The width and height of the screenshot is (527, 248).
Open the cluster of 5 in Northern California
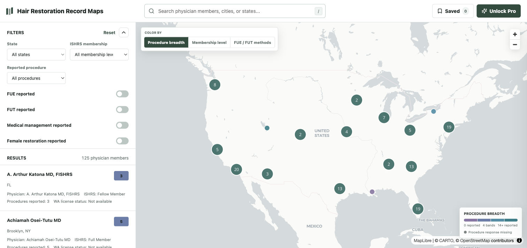coord(217,149)
